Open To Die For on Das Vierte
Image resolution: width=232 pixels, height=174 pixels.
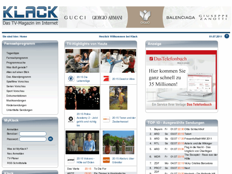pyautogui.click(x=100, y=169)
